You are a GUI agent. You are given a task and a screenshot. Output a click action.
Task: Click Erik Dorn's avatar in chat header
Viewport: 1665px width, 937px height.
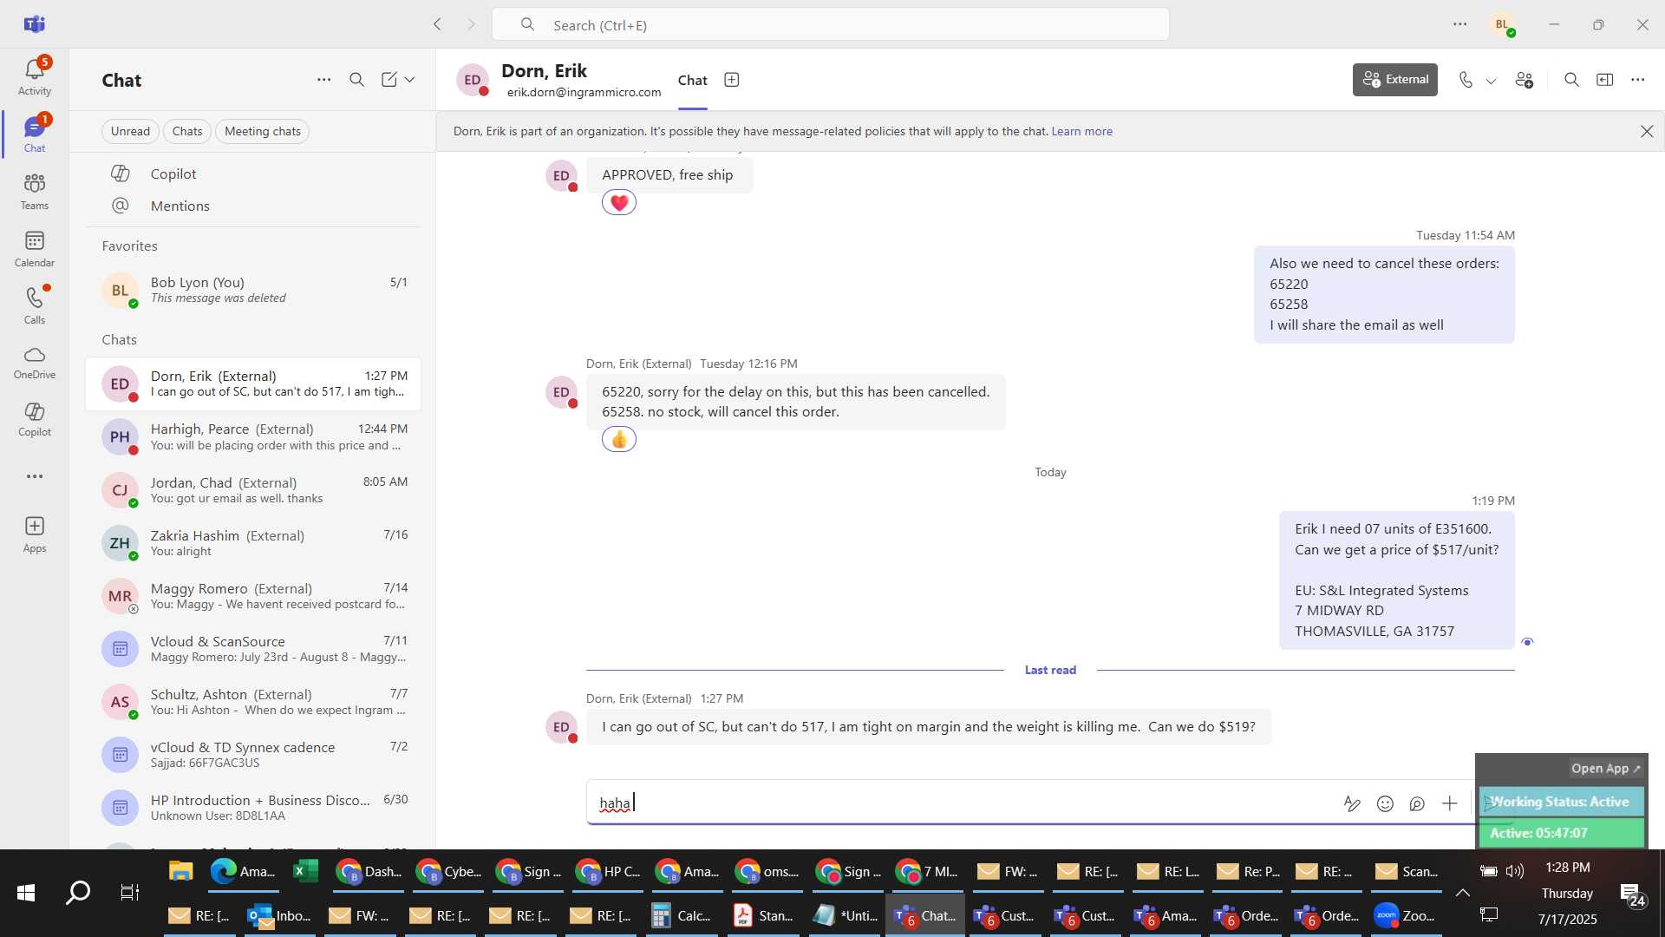tap(473, 80)
